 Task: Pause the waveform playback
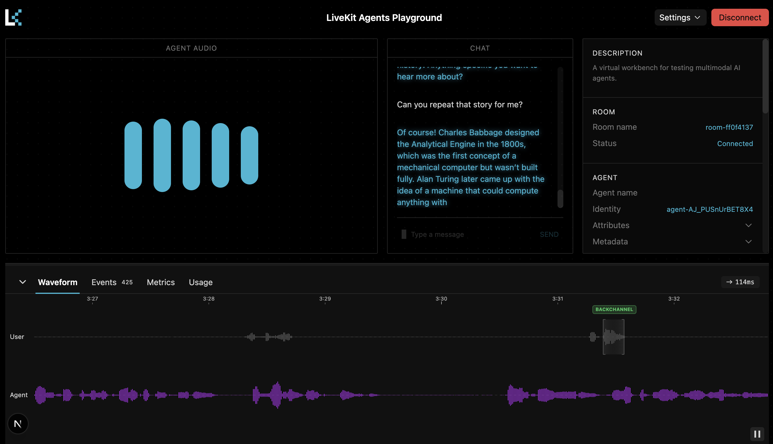tap(757, 434)
